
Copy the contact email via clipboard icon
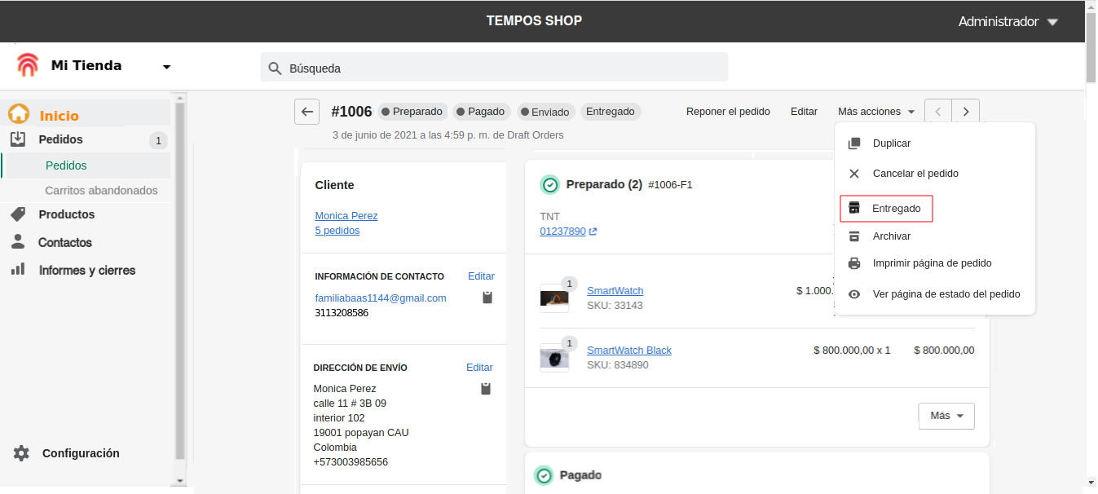tap(487, 298)
